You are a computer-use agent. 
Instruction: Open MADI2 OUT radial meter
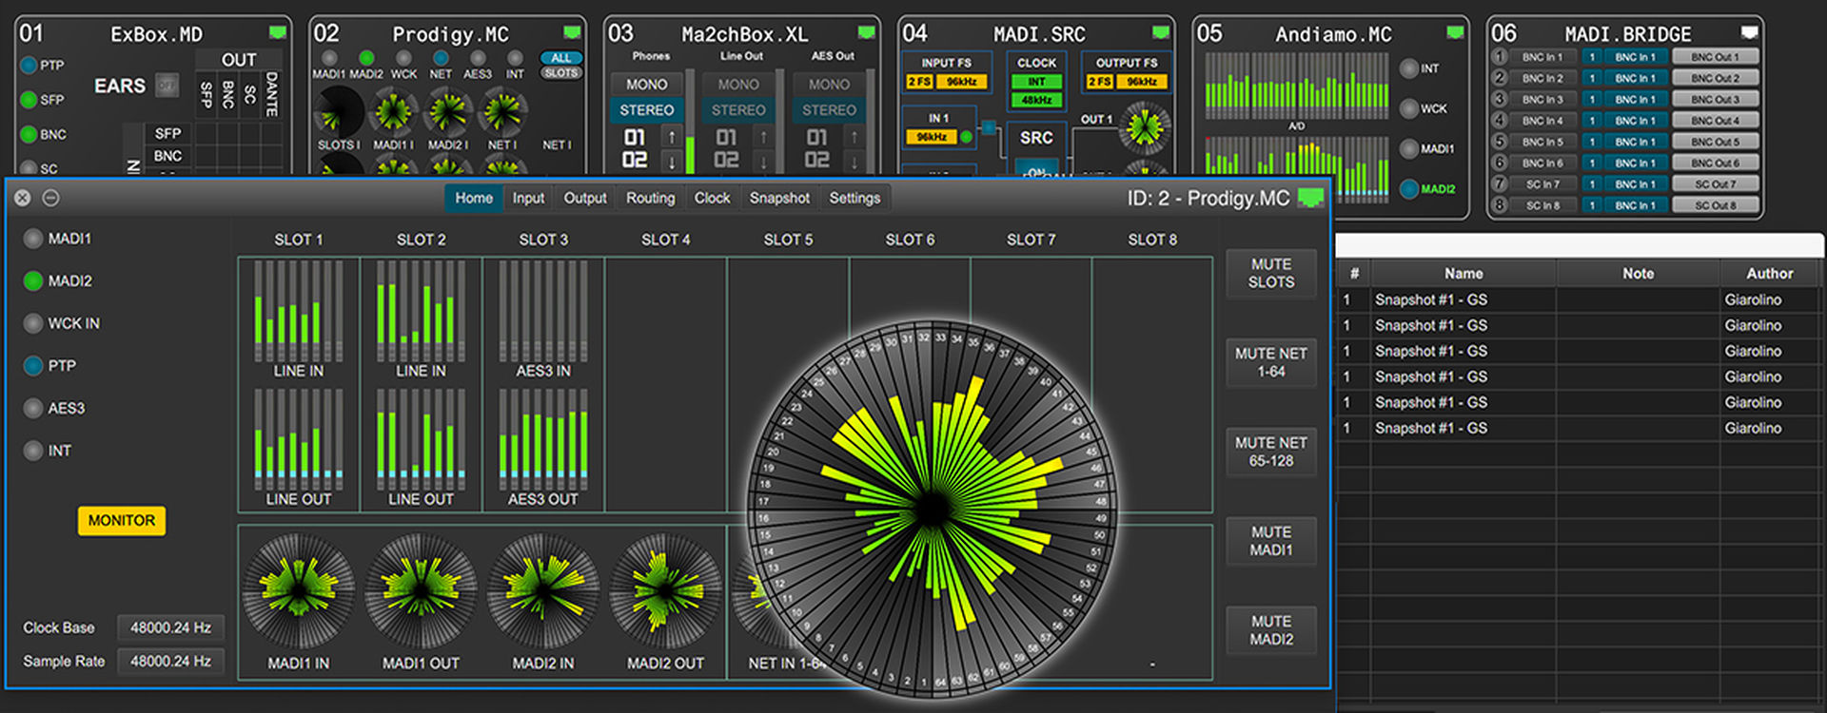(x=665, y=590)
